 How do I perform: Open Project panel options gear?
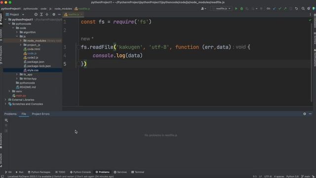(x=54, y=14)
